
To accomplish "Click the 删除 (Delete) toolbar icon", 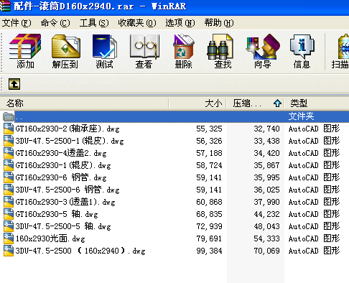I will (x=184, y=47).
